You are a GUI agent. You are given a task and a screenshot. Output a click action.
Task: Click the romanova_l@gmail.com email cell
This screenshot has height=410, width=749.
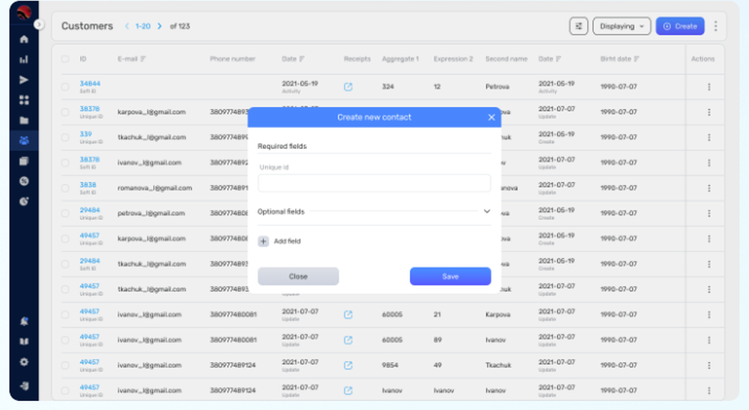pyautogui.click(x=155, y=188)
